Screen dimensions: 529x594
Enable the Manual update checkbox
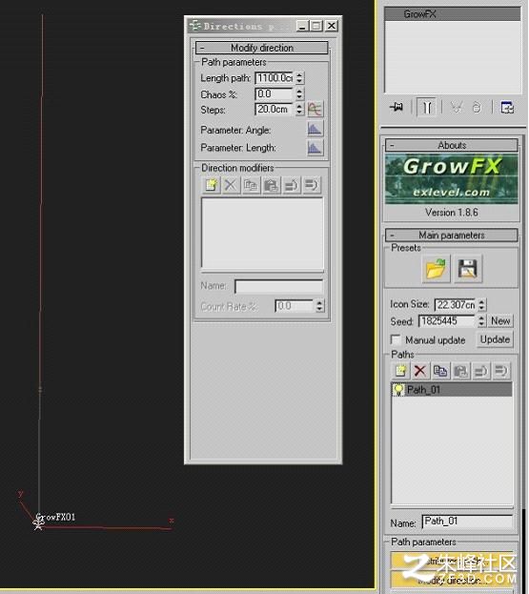coord(396,339)
